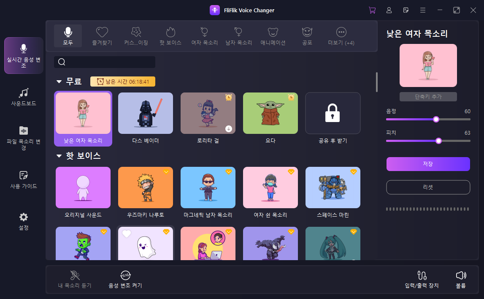This screenshot has height=299, width=484.
Task: Select the 즐겨찾기 favorites filter
Action: click(102, 35)
